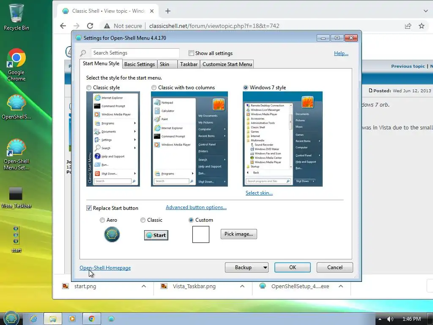Click Classic two columns preview image
This screenshot has width=433, height=325.
[189, 139]
